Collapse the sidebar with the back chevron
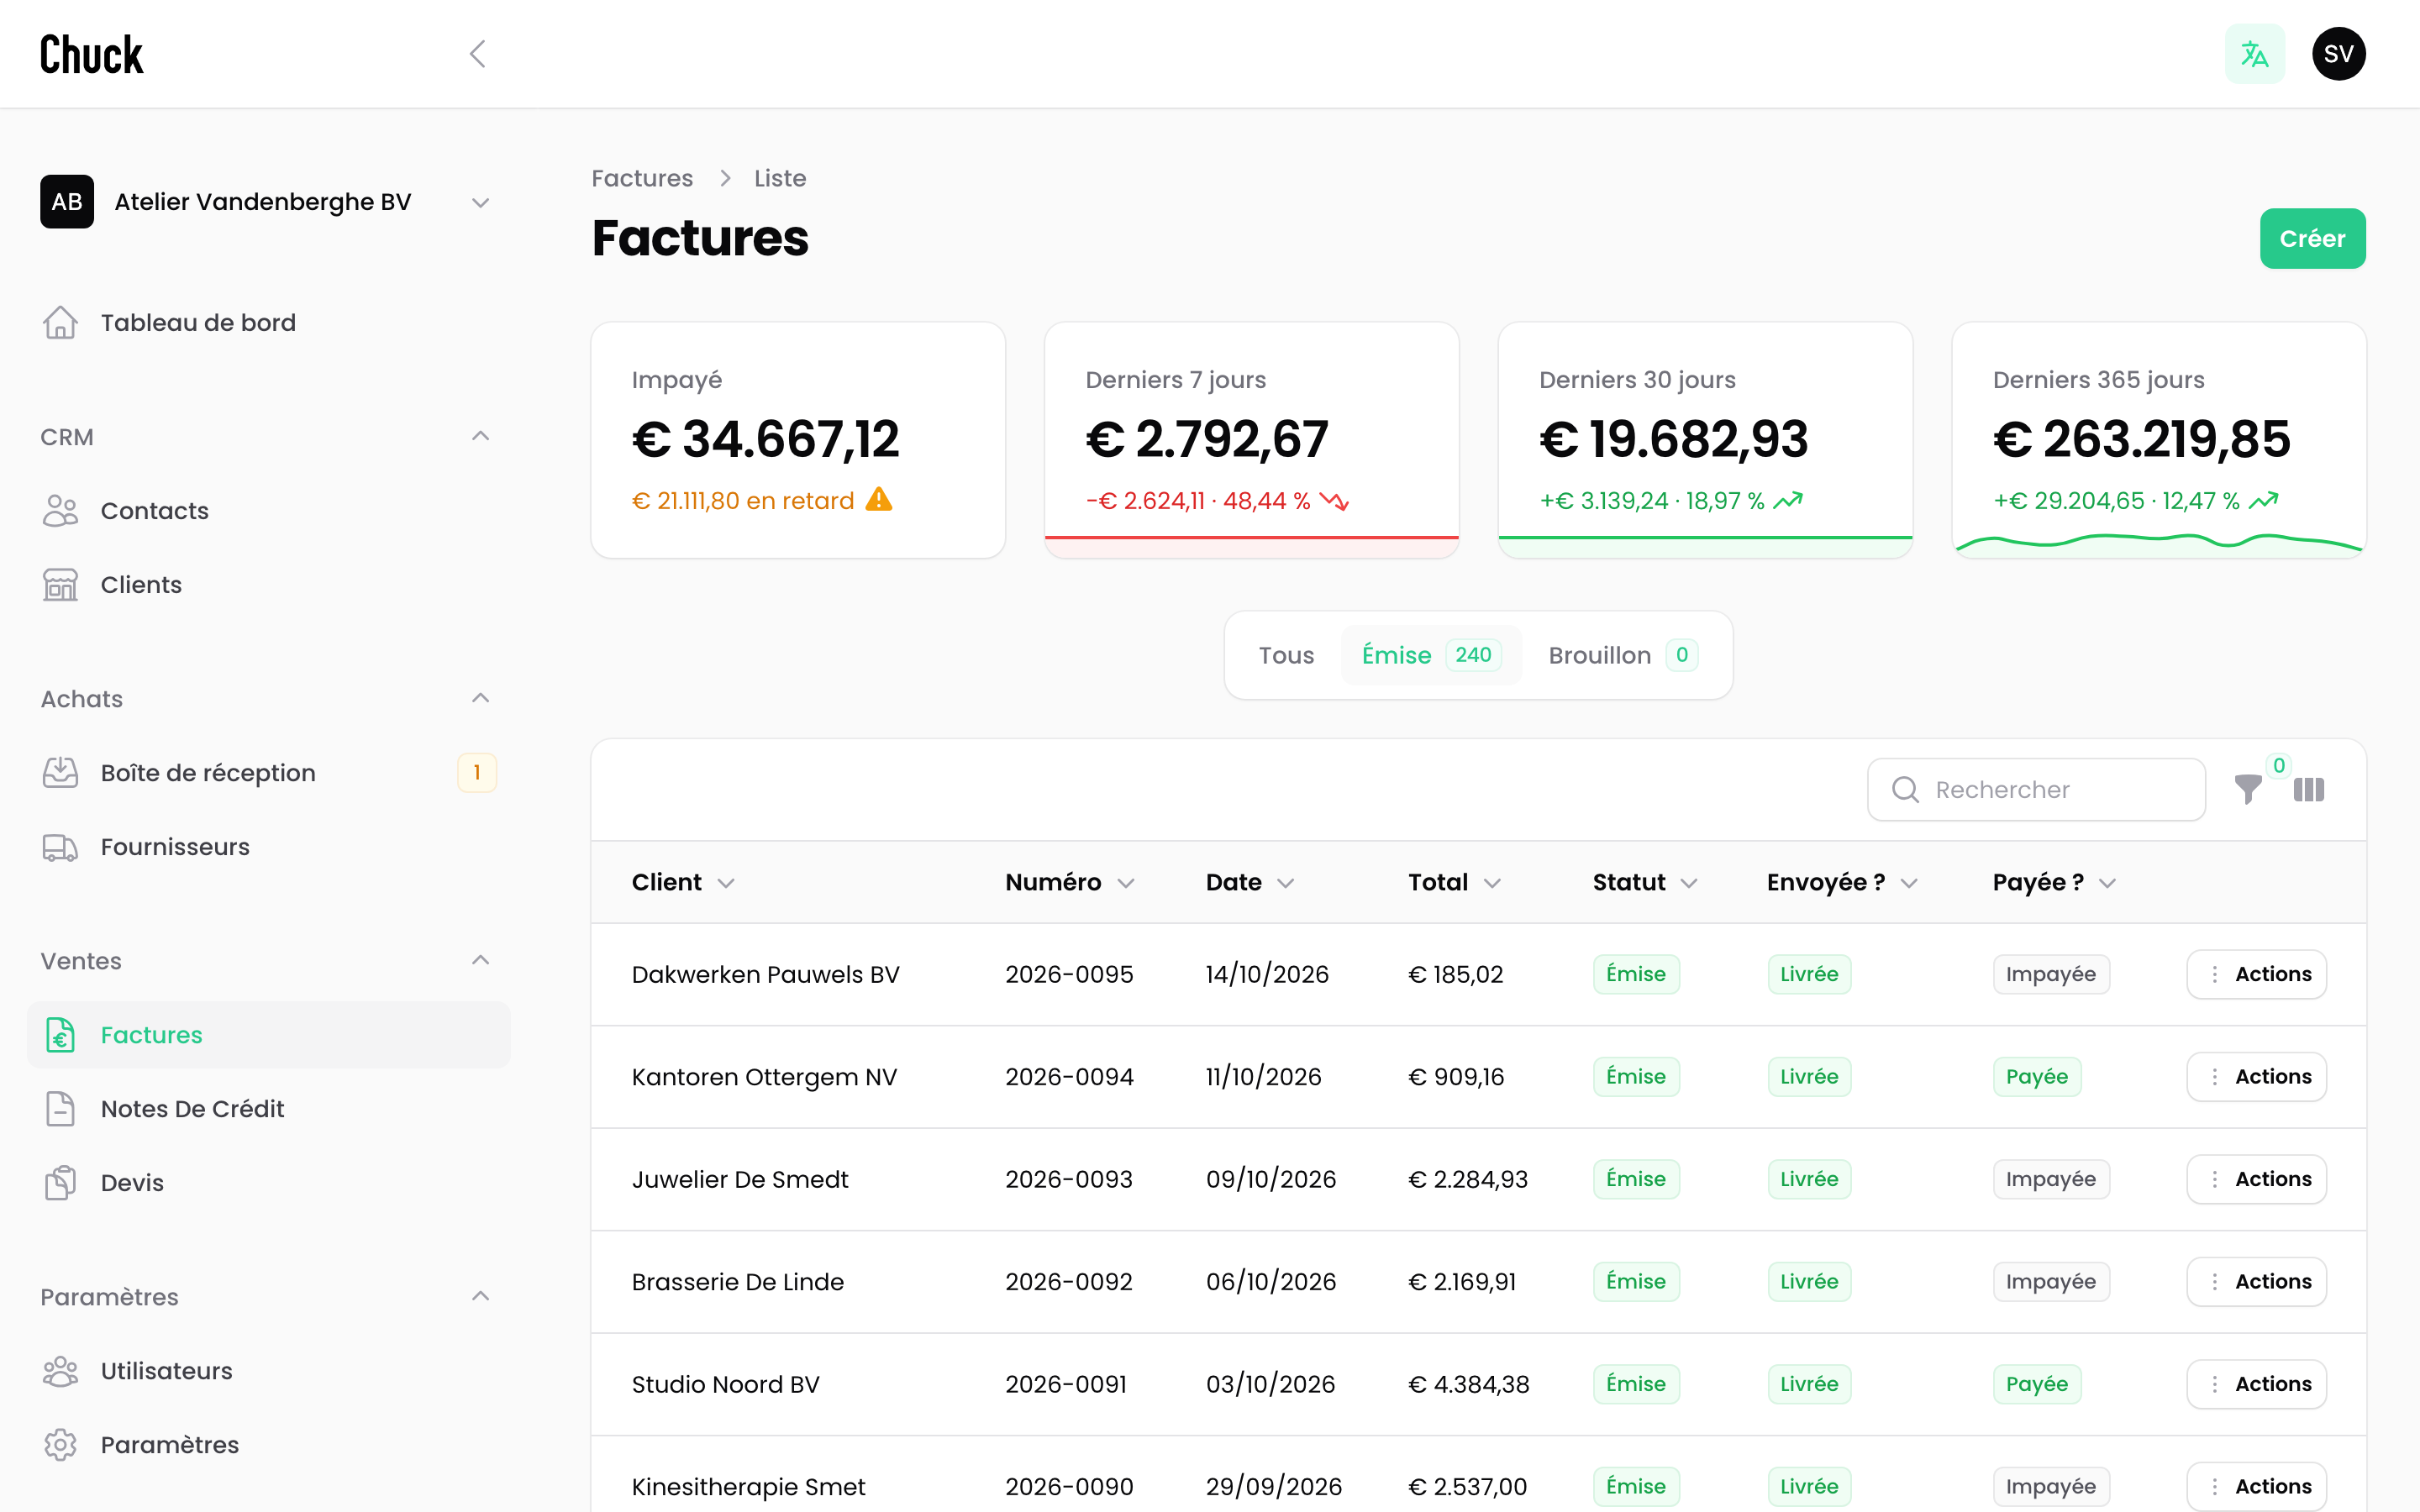The image size is (2420, 1512). (478, 54)
